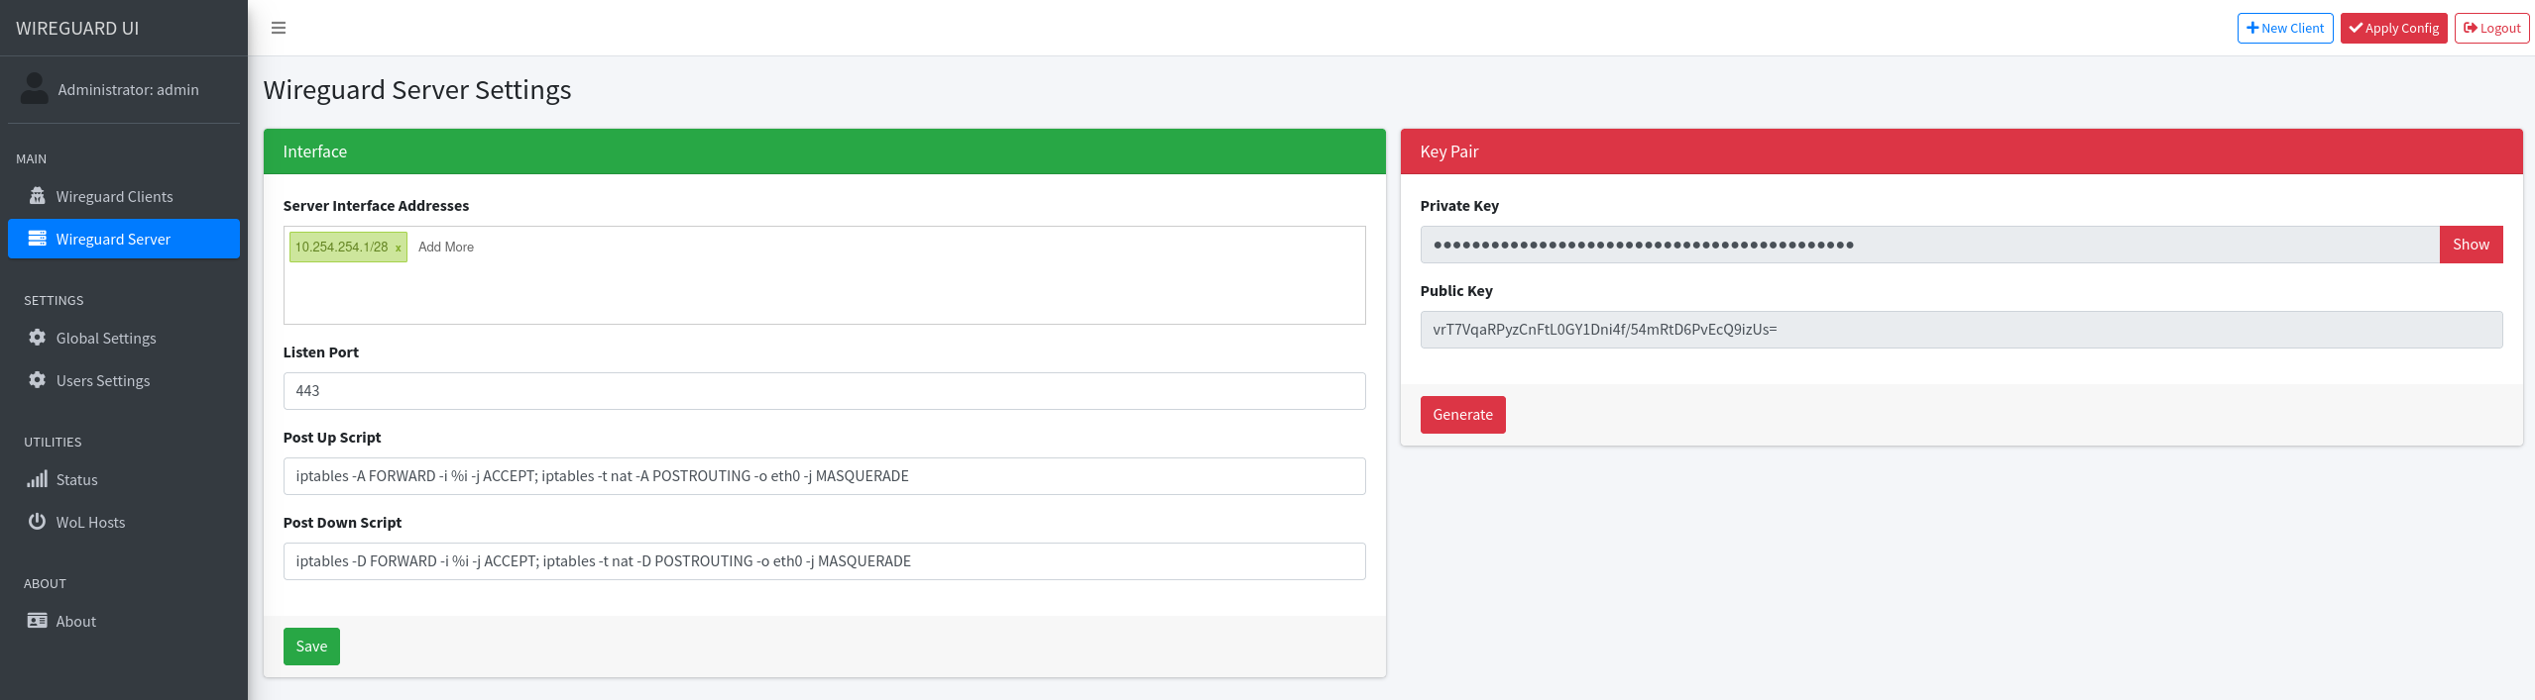Toggle the hamburger sidebar menu icon
The image size is (2535, 700).
click(x=279, y=28)
